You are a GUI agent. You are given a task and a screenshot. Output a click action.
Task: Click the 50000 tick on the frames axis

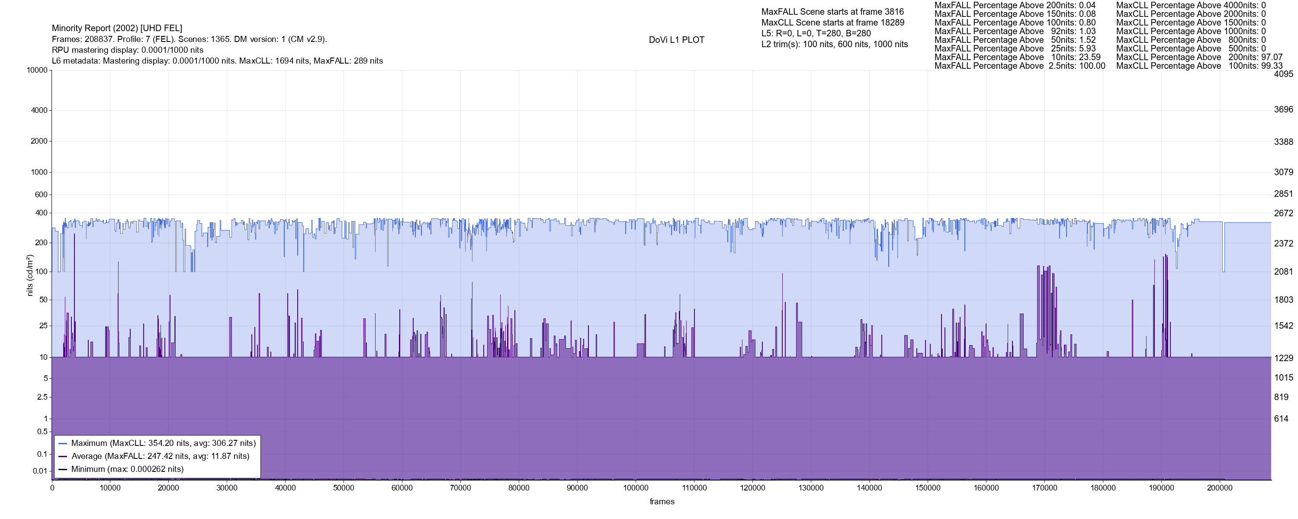(x=344, y=488)
